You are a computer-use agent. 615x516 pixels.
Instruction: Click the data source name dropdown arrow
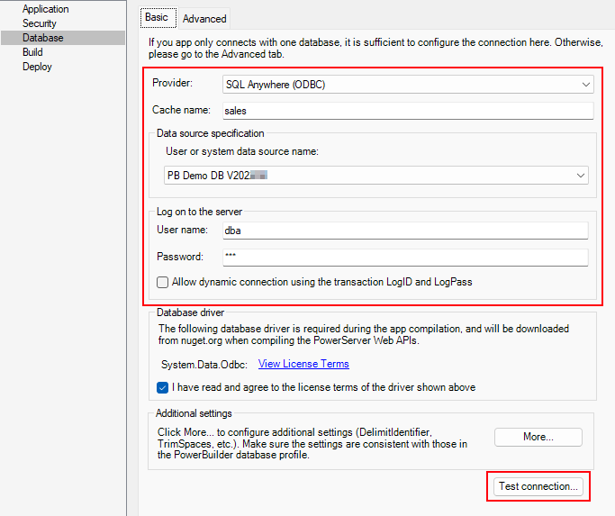point(580,176)
